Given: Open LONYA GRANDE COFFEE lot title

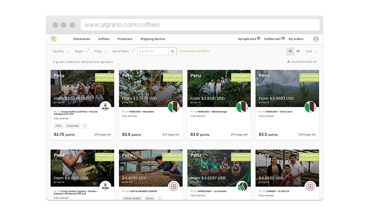Looking at the screenshot, I should coord(140,191).
